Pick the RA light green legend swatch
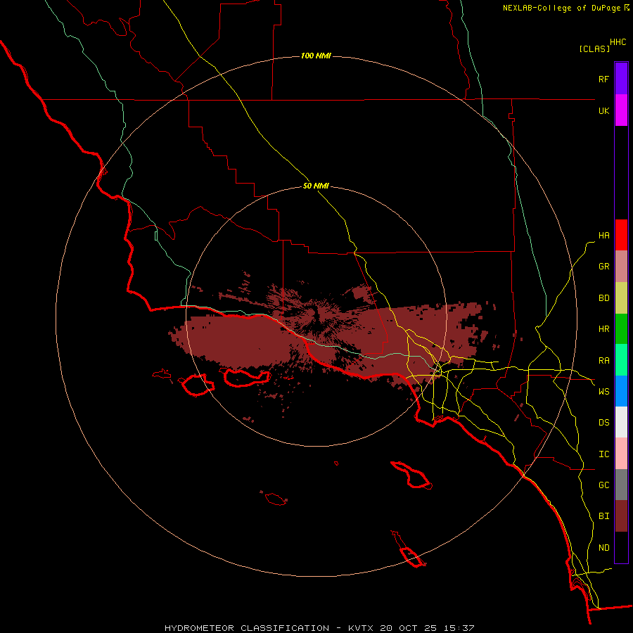The width and height of the screenshot is (633, 633). (x=621, y=360)
